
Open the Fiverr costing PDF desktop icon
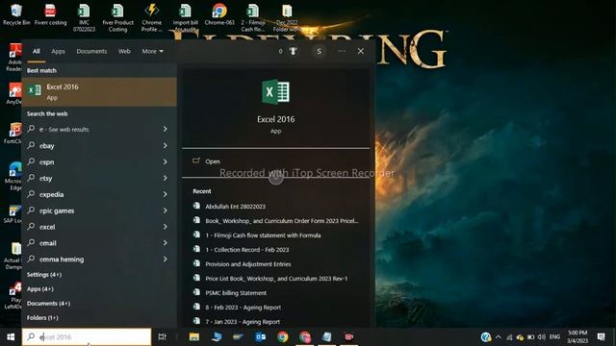(50, 14)
